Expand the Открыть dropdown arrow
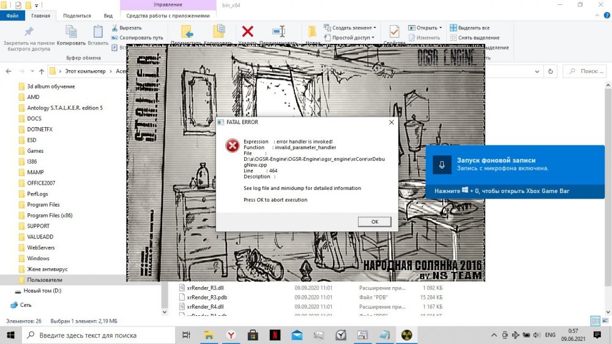The image size is (612, 344). click(x=440, y=27)
